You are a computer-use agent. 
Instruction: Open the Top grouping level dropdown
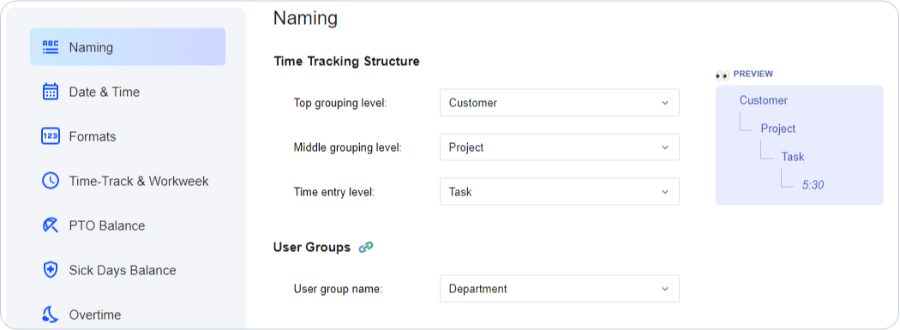click(x=560, y=103)
